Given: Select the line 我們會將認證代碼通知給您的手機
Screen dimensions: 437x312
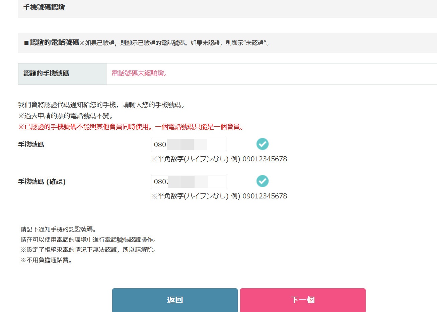Looking at the screenshot, I should point(102,105).
